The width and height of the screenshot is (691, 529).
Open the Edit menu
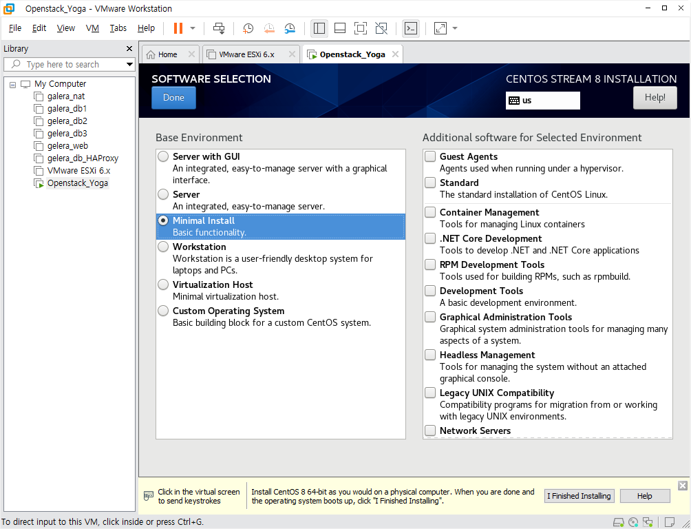click(39, 28)
